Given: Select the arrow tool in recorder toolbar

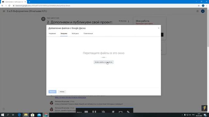Looking at the screenshot, I should (x=113, y=112).
